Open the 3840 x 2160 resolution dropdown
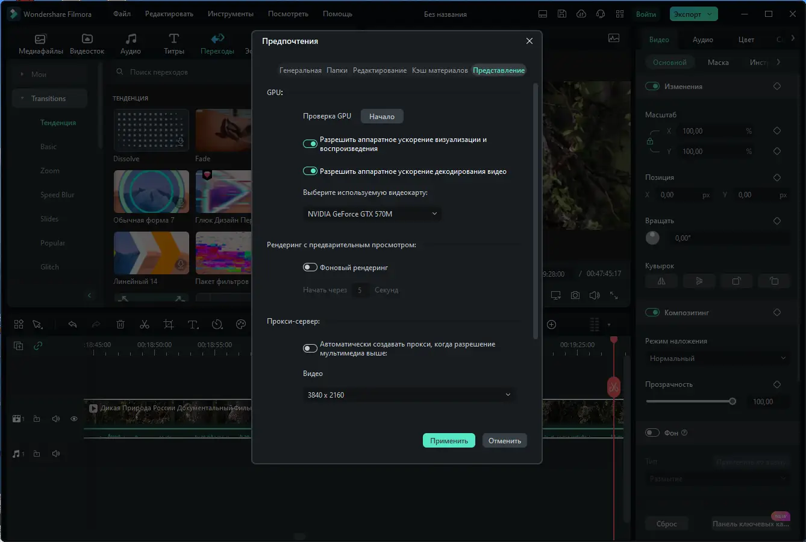 click(x=410, y=395)
